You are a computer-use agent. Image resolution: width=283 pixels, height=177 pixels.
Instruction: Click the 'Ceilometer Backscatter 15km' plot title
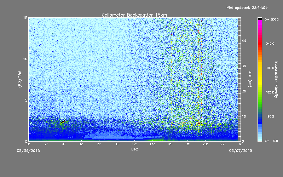(x=134, y=15)
